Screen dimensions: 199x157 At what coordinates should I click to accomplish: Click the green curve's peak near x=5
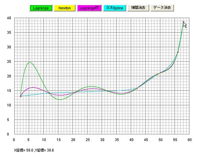click(x=30, y=62)
